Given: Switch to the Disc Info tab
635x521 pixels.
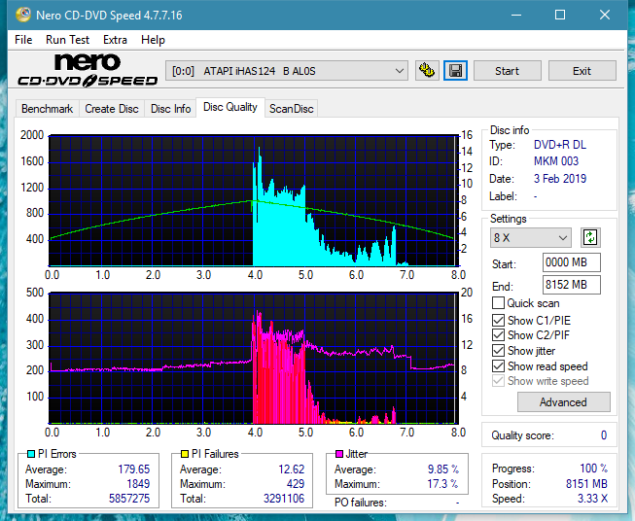Looking at the screenshot, I should [170, 109].
